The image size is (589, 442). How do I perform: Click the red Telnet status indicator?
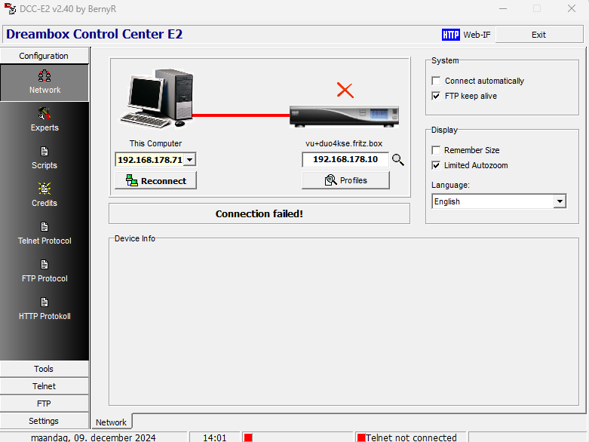click(x=361, y=437)
